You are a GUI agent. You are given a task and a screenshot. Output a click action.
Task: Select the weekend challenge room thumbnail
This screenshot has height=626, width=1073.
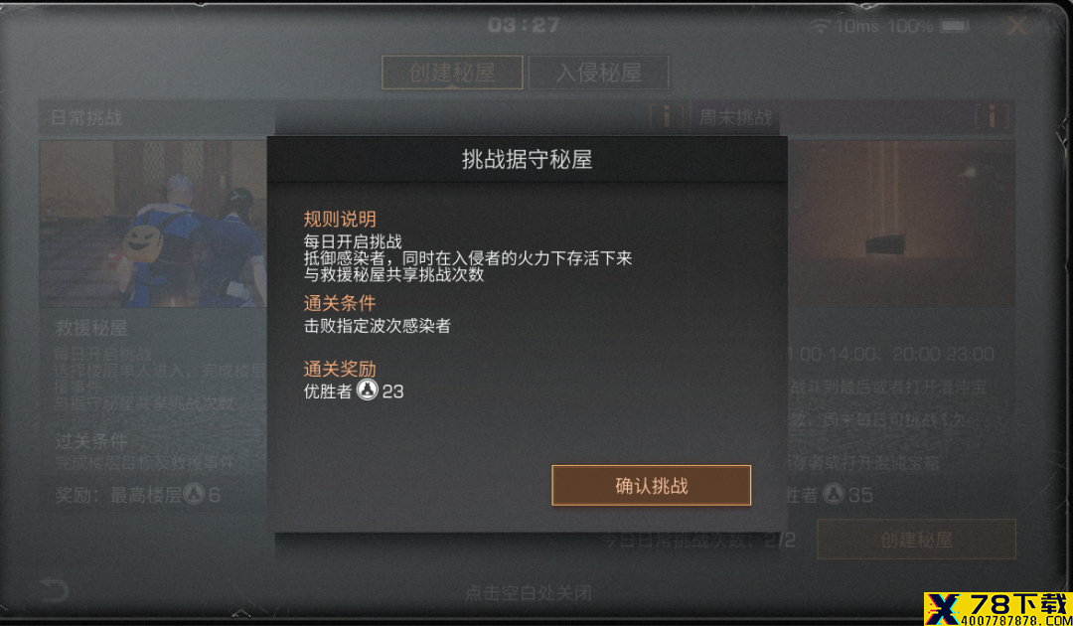click(x=902, y=224)
